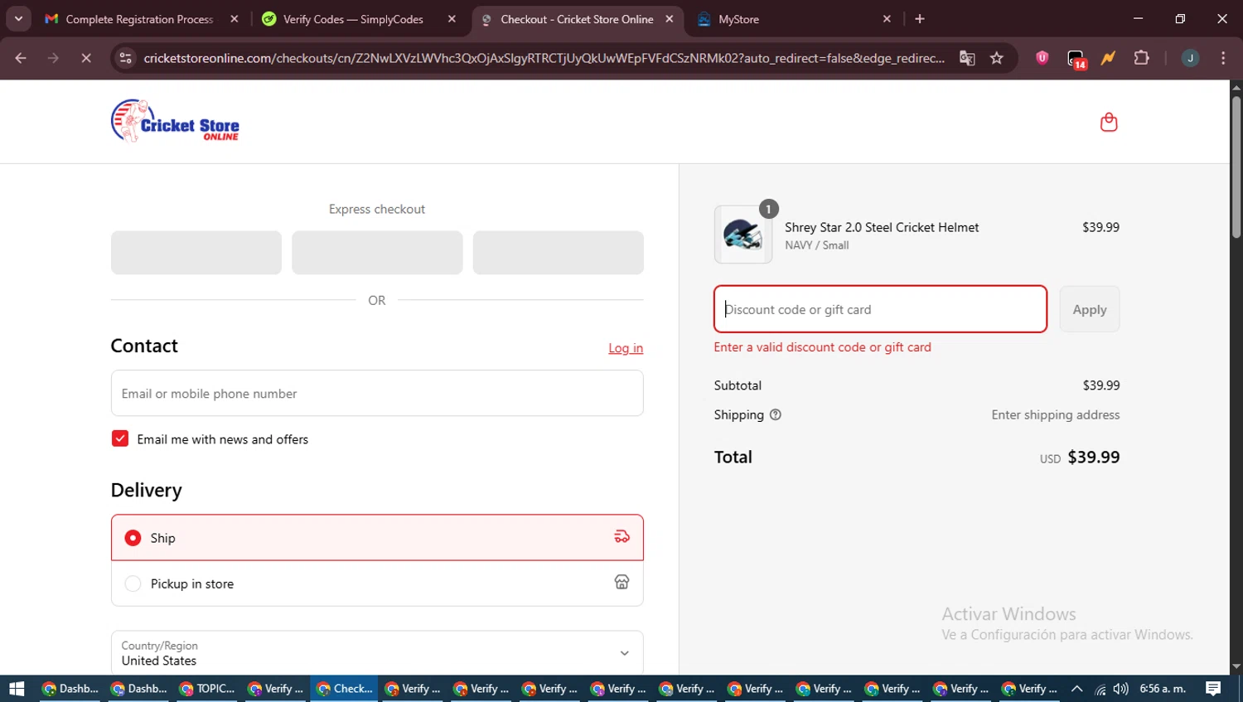1243x702 pixels.
Task: Go forward with the arrow button
Action: [53, 58]
